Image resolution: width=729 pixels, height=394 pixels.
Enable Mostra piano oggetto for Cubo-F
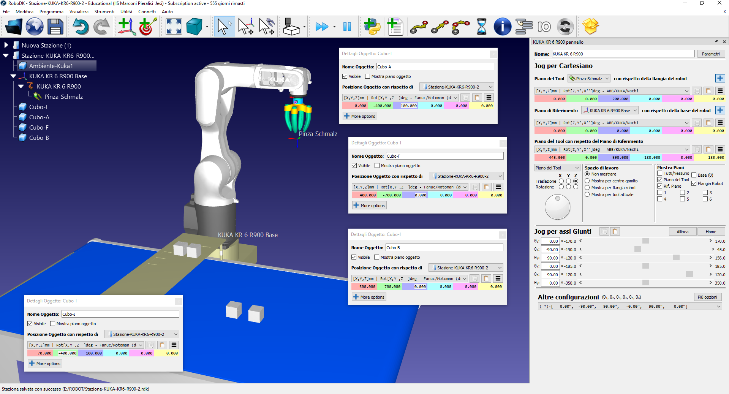377,166
